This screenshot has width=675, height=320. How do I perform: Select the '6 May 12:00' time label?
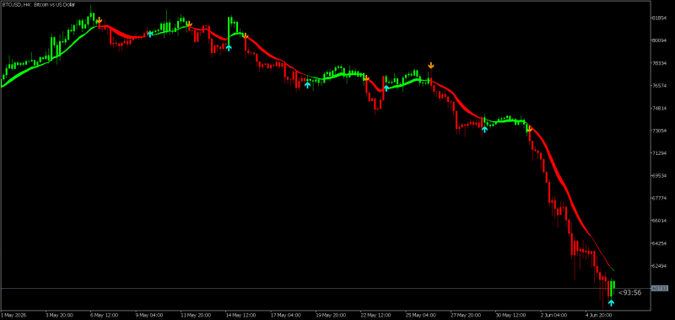[x=104, y=315]
